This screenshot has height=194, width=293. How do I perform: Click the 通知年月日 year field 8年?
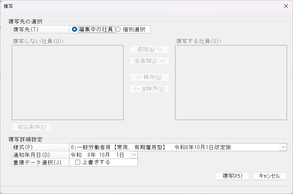point(92,155)
